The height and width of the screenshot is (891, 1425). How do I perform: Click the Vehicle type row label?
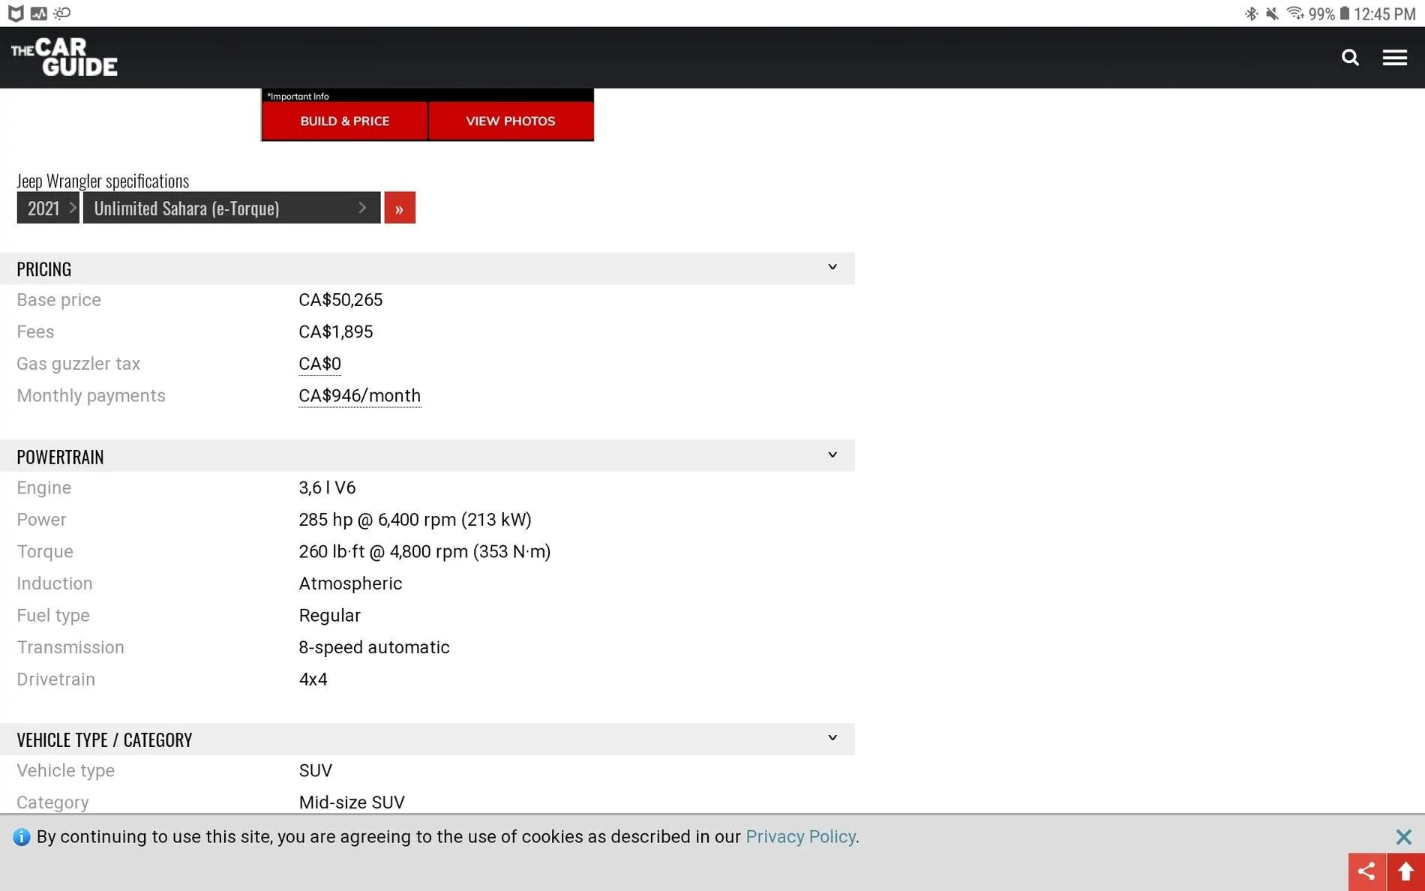(65, 771)
